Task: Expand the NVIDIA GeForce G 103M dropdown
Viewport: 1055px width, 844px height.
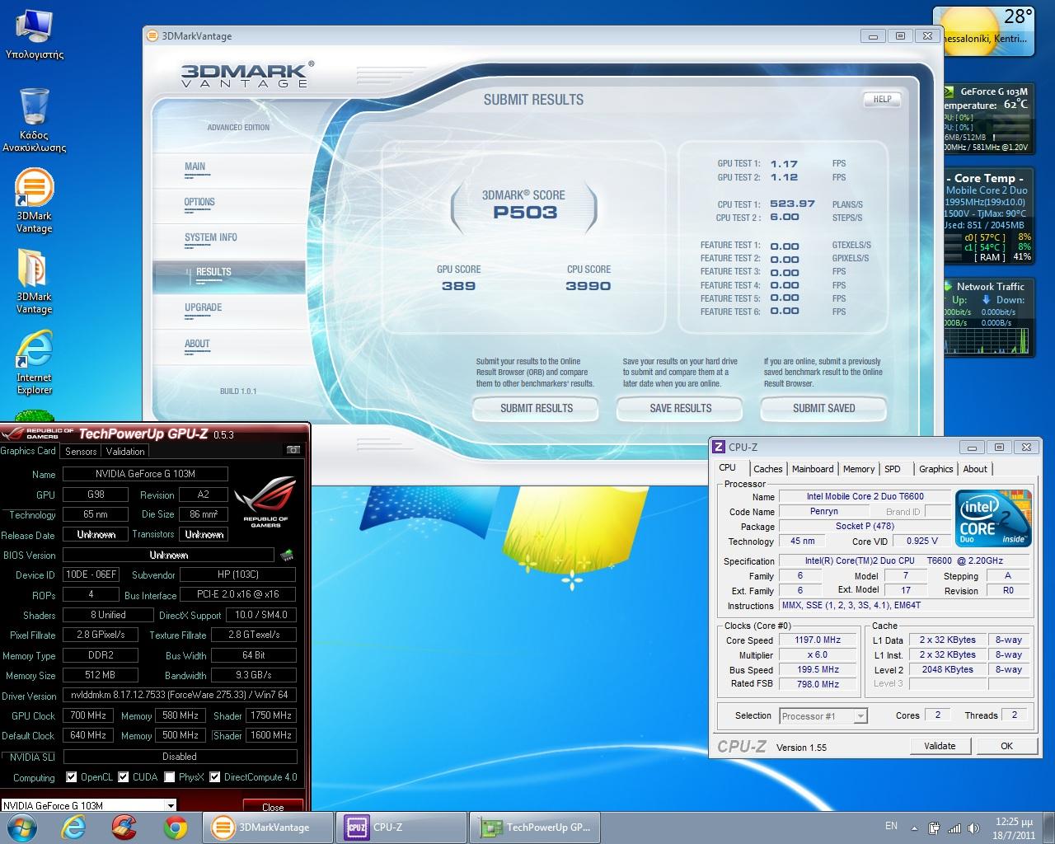Action: (x=171, y=805)
